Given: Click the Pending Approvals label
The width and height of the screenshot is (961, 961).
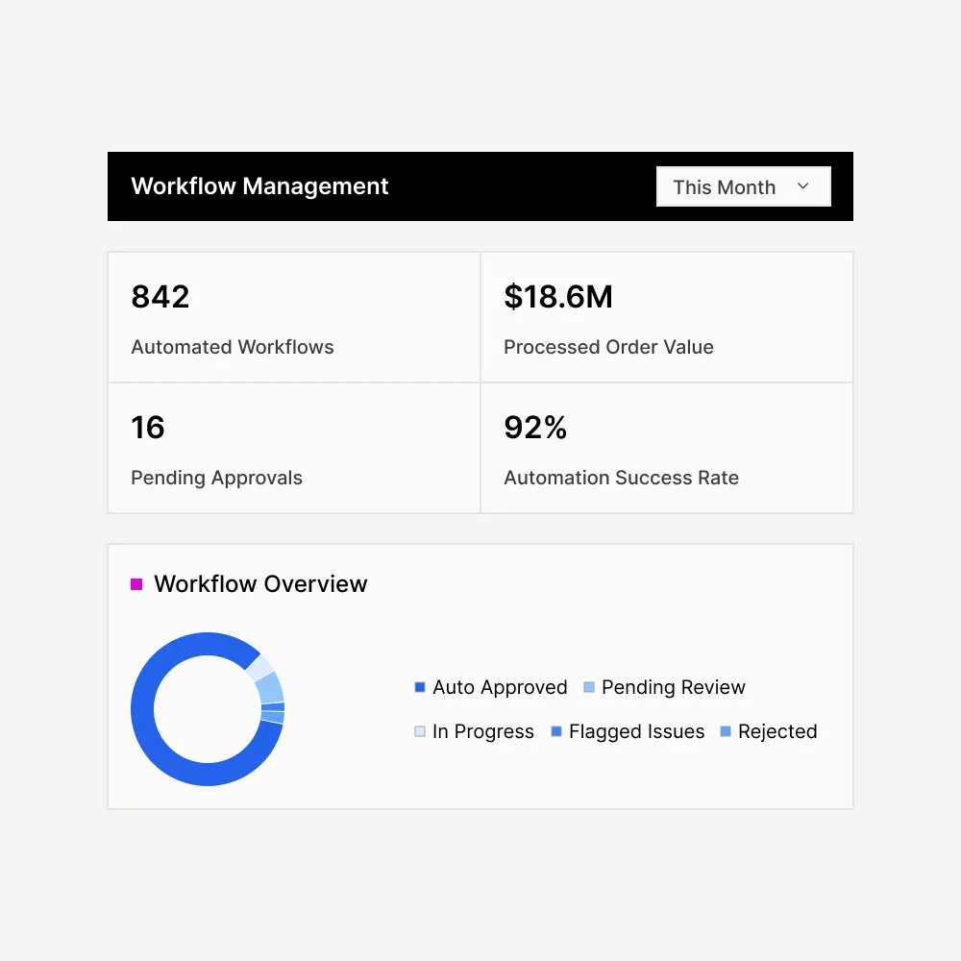Looking at the screenshot, I should pos(216,478).
